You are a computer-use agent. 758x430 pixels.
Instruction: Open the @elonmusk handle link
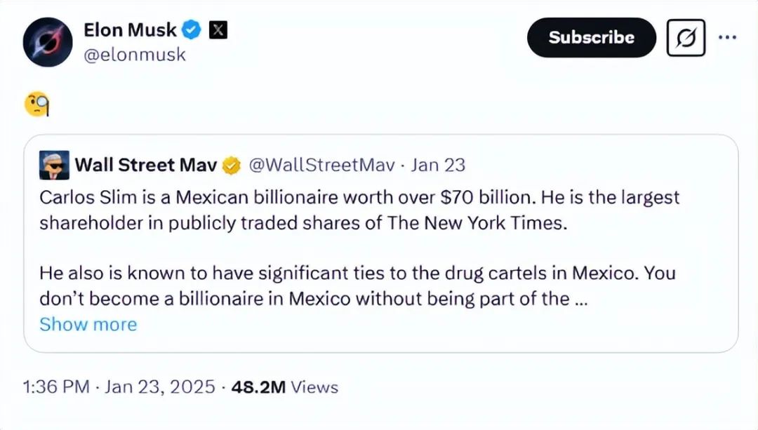134,55
